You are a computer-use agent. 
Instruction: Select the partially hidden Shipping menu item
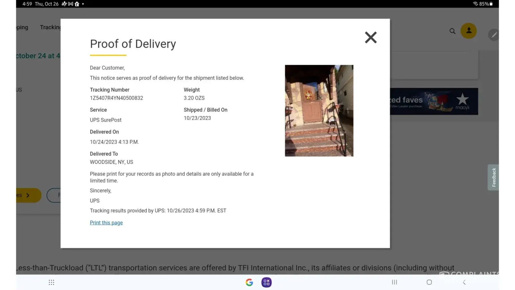pos(22,27)
